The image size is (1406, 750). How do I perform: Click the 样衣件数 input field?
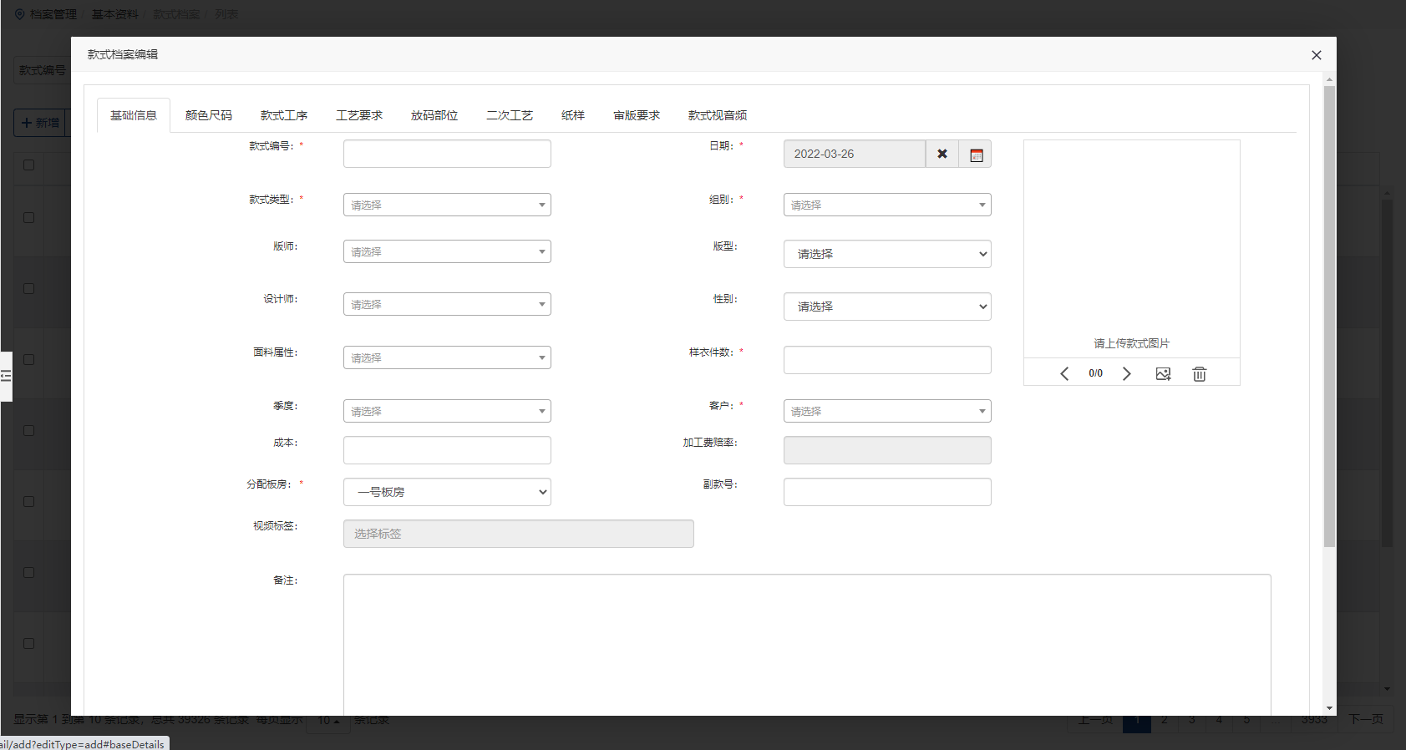[x=887, y=360]
